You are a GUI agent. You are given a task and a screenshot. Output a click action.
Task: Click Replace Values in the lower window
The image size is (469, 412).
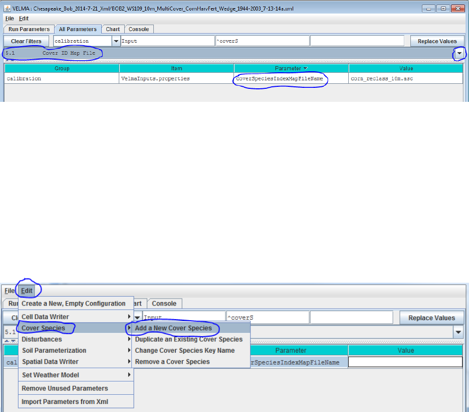click(x=431, y=318)
